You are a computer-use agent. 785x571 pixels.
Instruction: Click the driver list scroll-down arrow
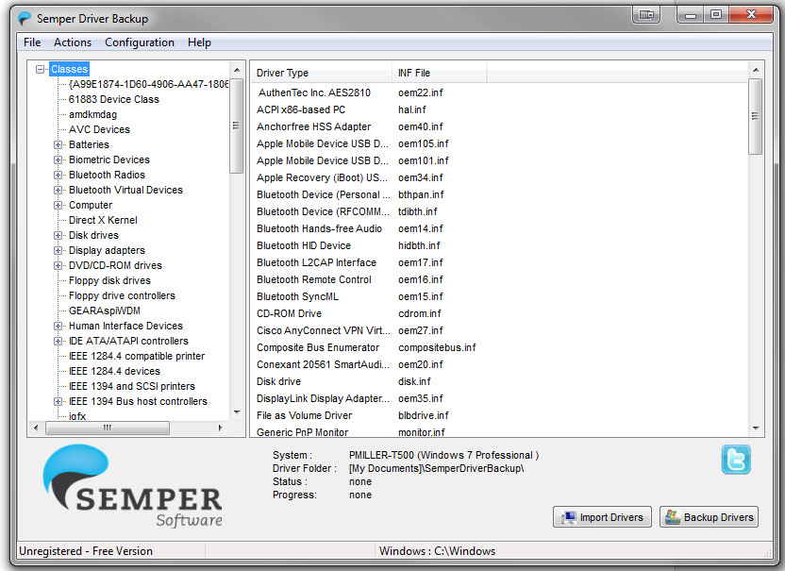tap(756, 428)
